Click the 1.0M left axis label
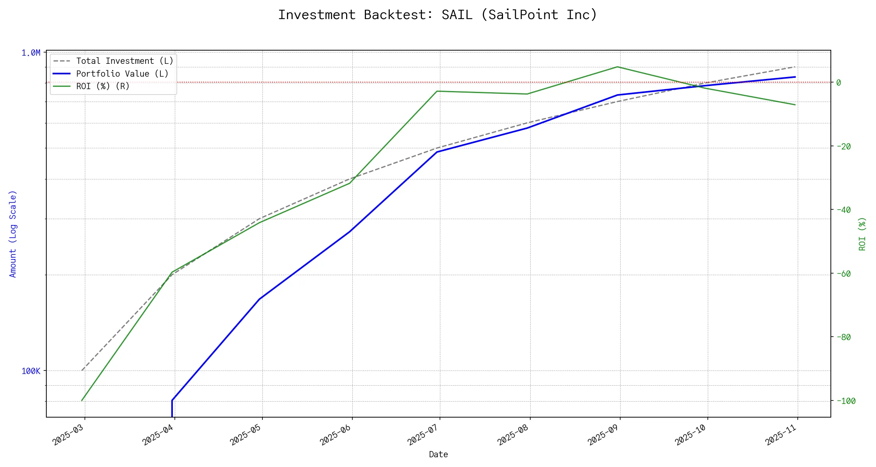876x467 pixels. 31,53
